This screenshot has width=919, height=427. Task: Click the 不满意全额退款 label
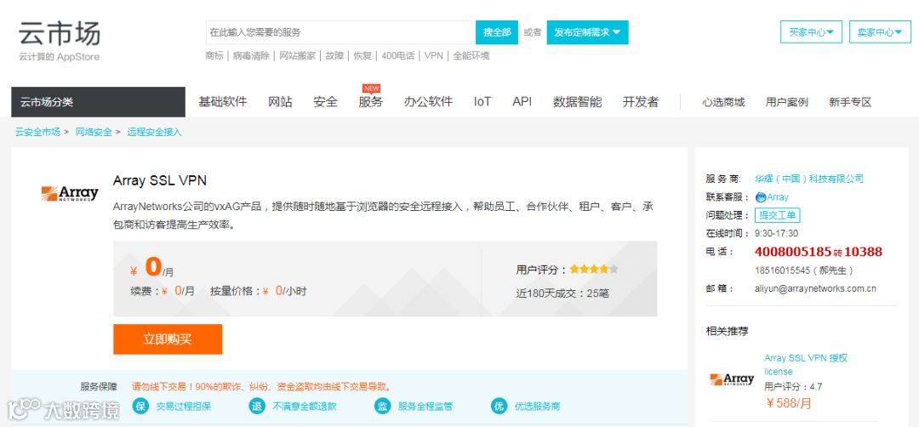coord(304,406)
